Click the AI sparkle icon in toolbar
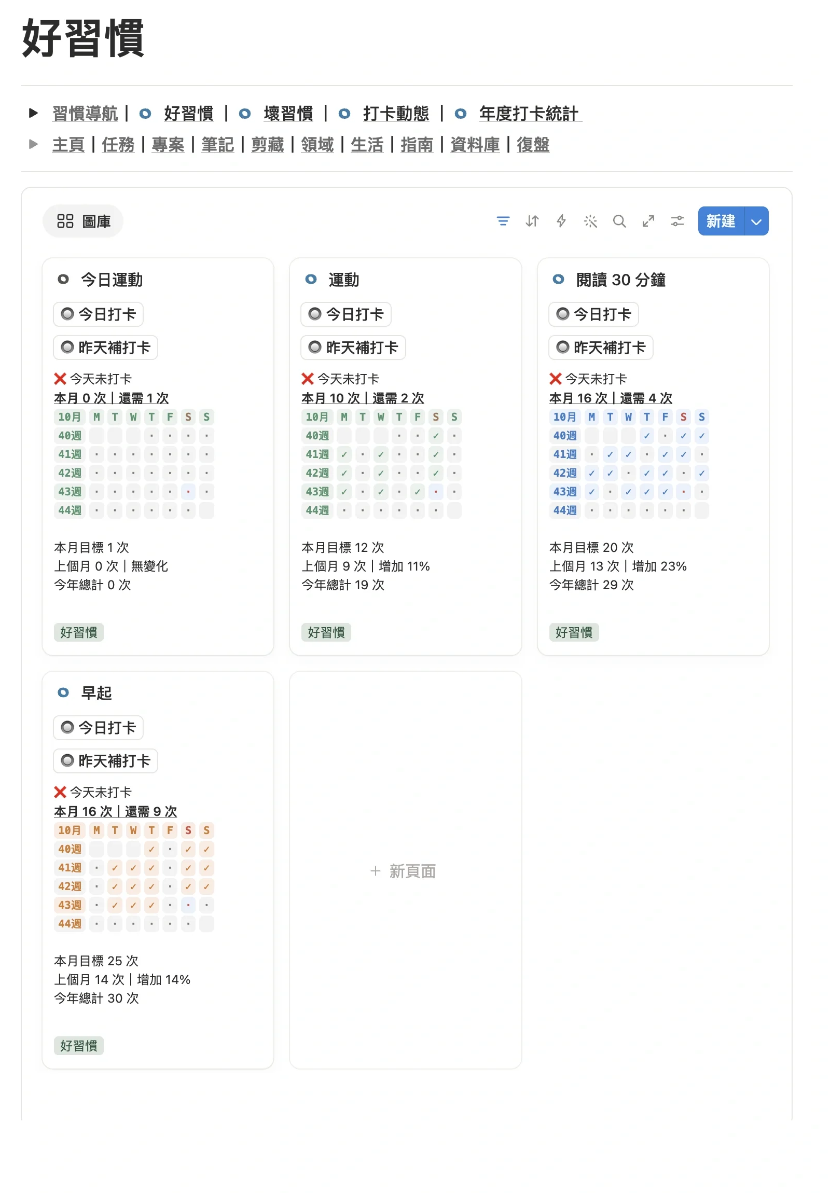 590,221
